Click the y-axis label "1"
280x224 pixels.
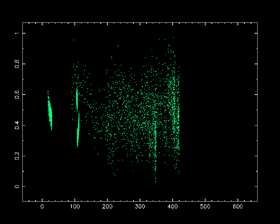(17, 33)
